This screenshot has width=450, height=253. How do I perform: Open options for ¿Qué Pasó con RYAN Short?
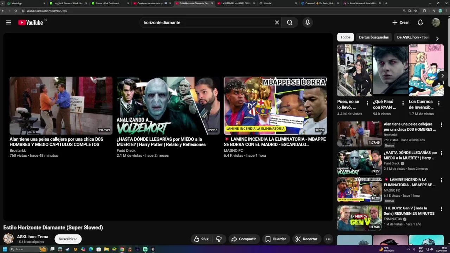click(x=403, y=103)
